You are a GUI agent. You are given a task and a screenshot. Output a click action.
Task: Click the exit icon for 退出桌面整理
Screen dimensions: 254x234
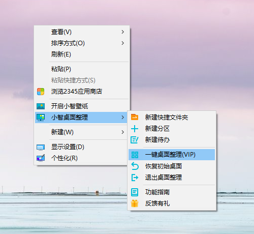[x=135, y=178]
